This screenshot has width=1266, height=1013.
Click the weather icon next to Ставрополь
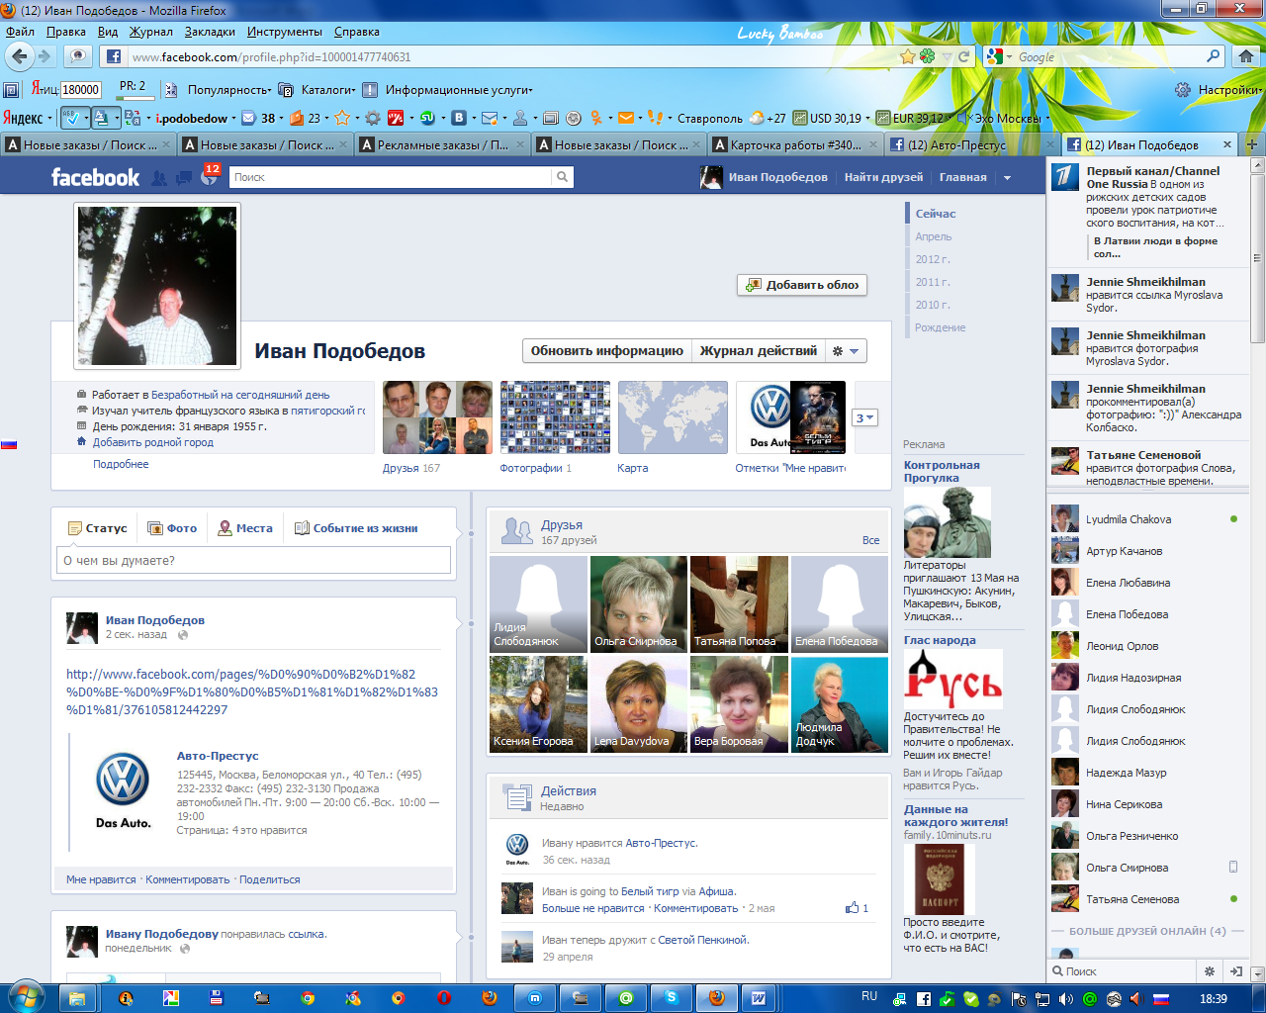[x=757, y=118]
